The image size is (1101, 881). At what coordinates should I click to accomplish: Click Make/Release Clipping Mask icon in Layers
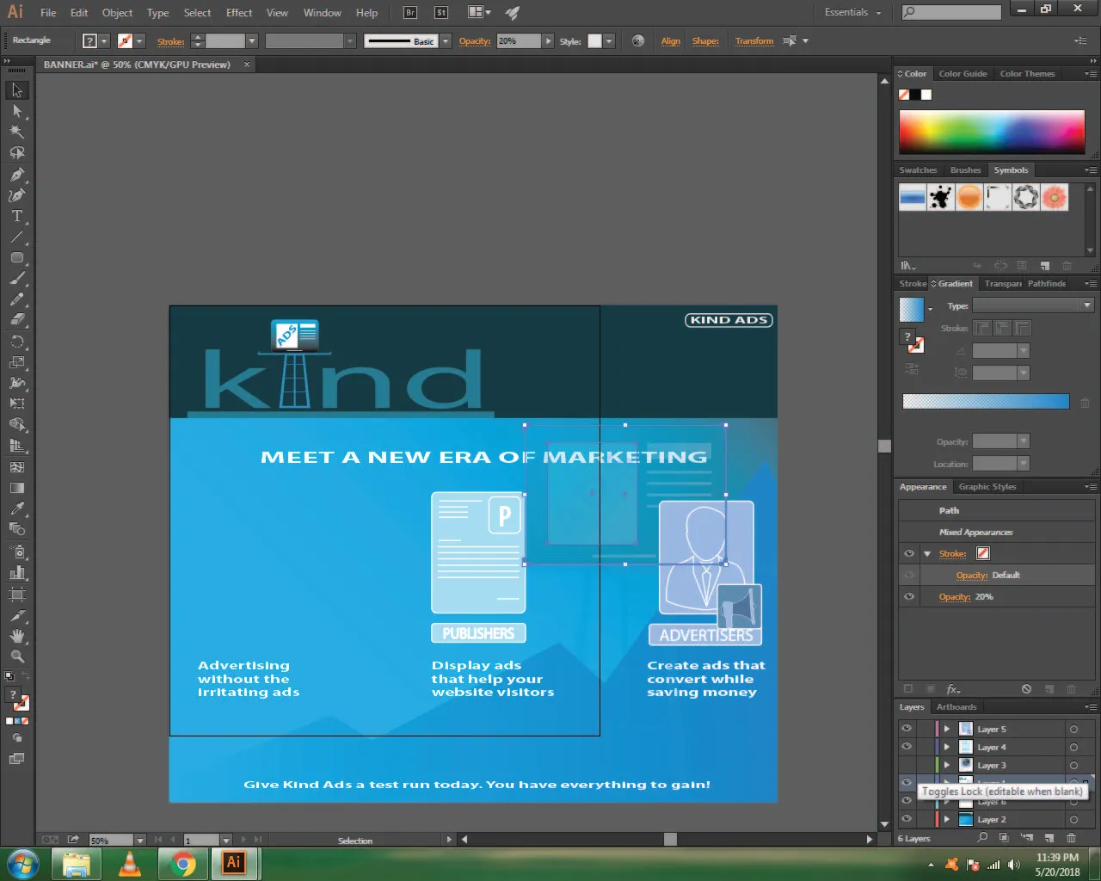tap(1004, 837)
